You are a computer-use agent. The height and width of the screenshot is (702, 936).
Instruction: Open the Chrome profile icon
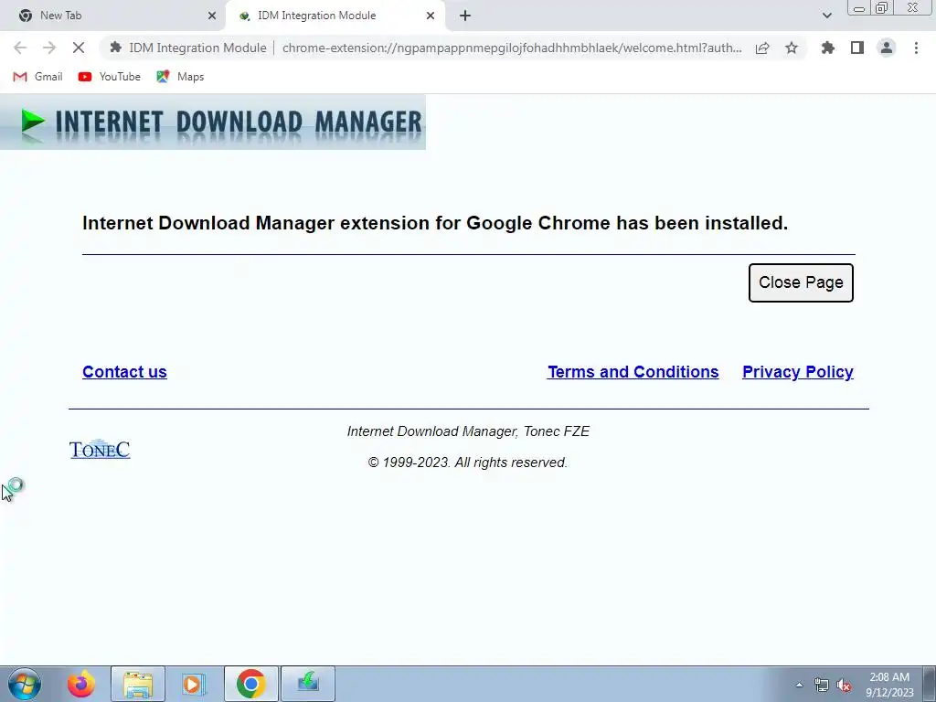click(887, 48)
